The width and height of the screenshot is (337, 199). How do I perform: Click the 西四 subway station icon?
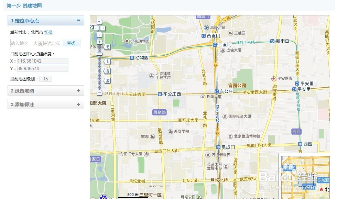(300, 144)
